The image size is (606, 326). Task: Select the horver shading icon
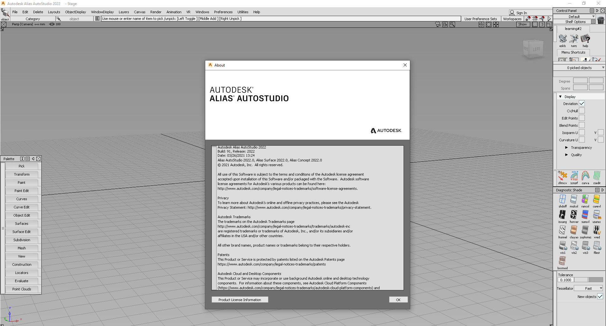574,215
